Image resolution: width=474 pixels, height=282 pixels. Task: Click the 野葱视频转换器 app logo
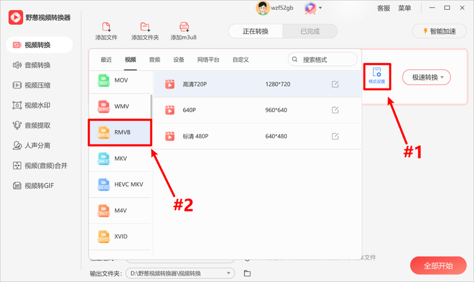pos(16,17)
